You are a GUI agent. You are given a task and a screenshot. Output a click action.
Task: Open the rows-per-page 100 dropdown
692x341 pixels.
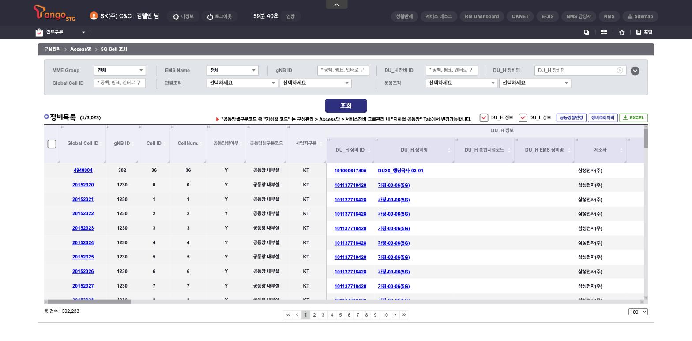(638, 312)
